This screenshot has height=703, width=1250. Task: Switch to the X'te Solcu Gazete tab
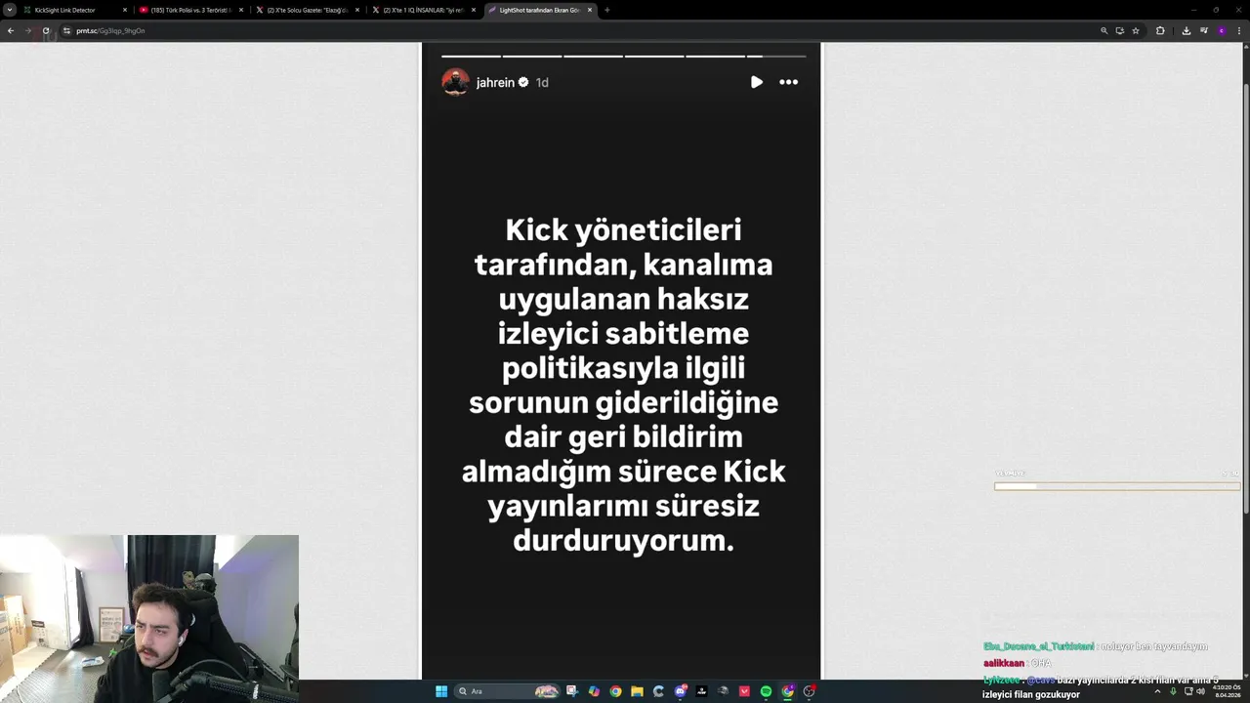[x=308, y=10]
